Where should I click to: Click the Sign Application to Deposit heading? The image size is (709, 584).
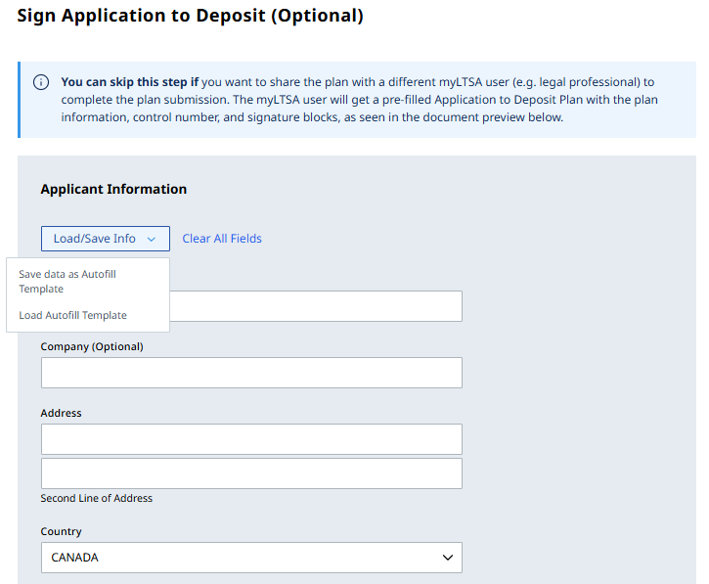coord(190,16)
